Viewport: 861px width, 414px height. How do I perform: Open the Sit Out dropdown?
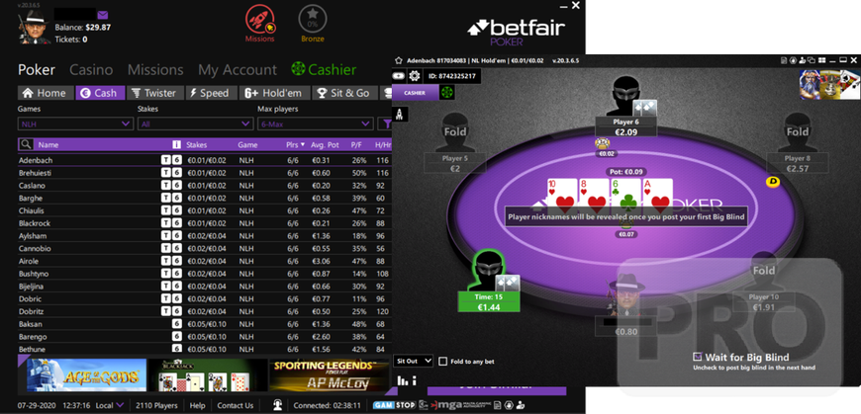[x=414, y=361]
